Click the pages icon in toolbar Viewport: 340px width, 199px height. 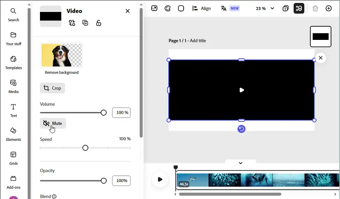pos(286,8)
